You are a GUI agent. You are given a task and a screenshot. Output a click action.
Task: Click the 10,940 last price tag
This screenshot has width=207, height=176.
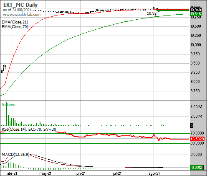196,10
